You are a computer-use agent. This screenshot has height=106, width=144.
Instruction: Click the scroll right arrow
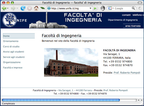(142, 100)
